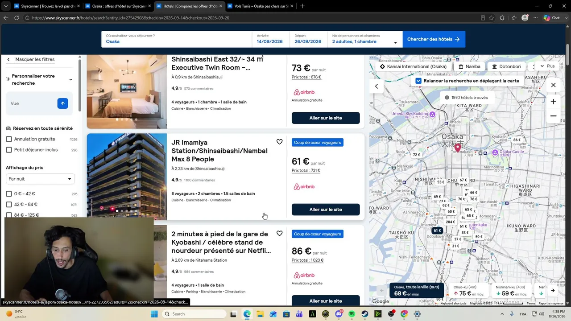Screen dimensions: 571x321
Task: Open the JR Imamiya Station hotel photo
Action: pyautogui.click(x=127, y=177)
